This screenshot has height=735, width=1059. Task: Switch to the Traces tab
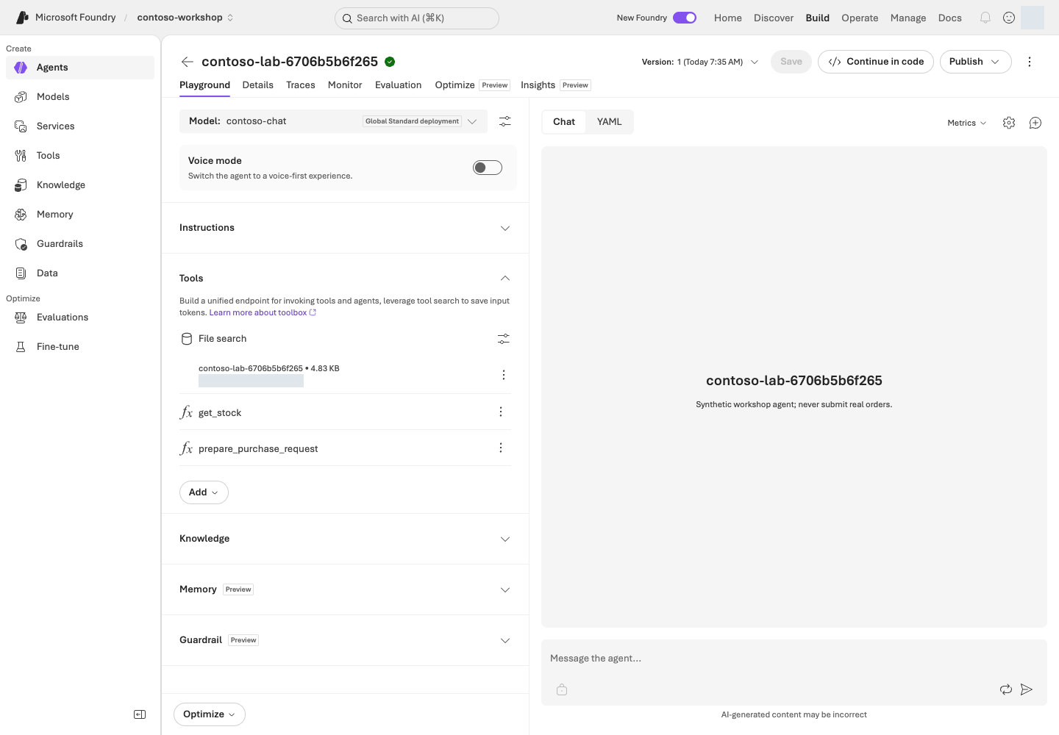point(301,85)
